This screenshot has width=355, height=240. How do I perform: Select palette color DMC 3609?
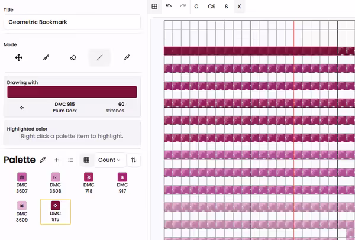tap(22, 212)
